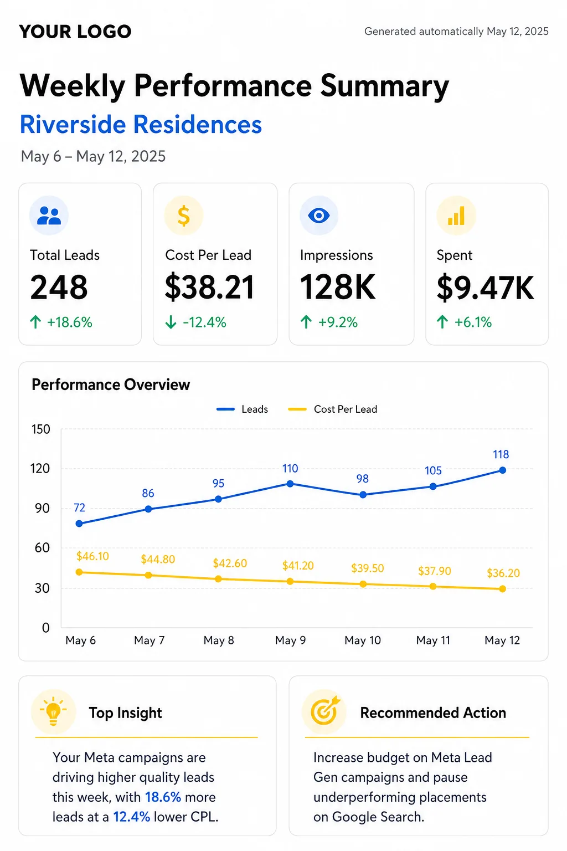Click the down arrow beside -12.4%
This screenshot has height=851, width=567.
[x=171, y=322]
